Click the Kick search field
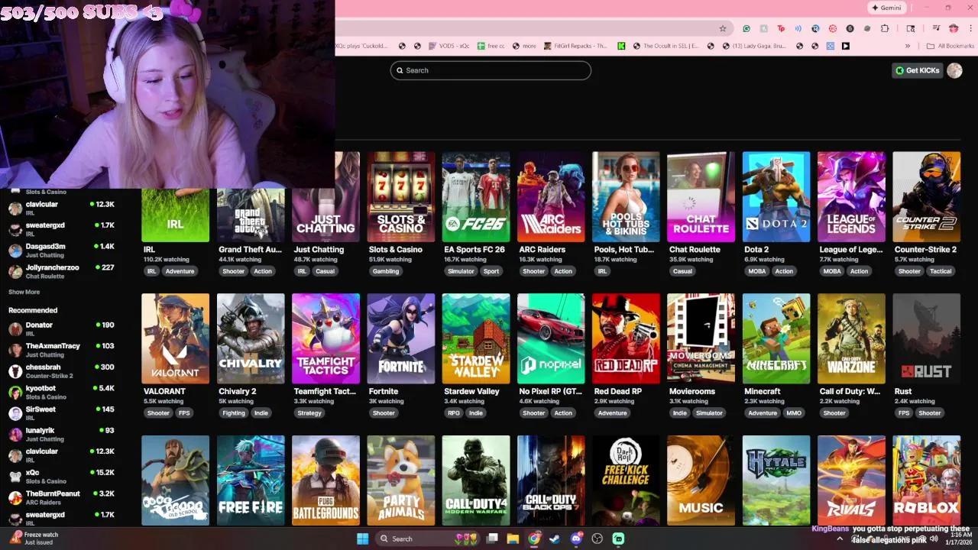The width and height of the screenshot is (978, 550). (x=491, y=70)
